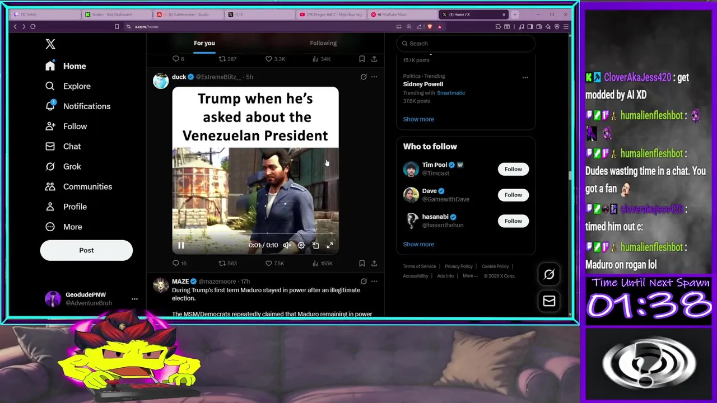Open Explore in the left navigation
717x403 pixels.
(x=68, y=86)
